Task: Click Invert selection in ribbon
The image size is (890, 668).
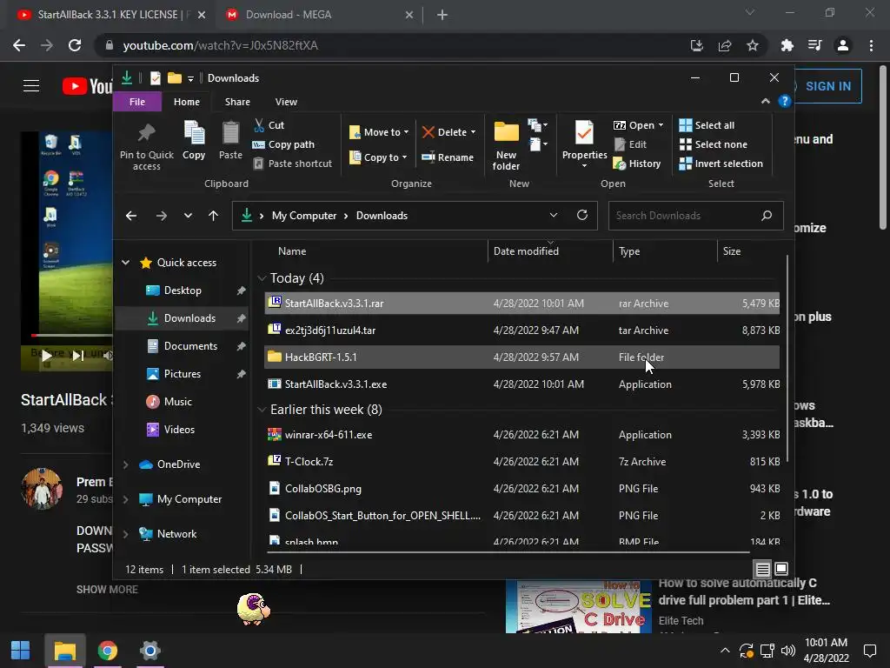Action: (x=721, y=164)
